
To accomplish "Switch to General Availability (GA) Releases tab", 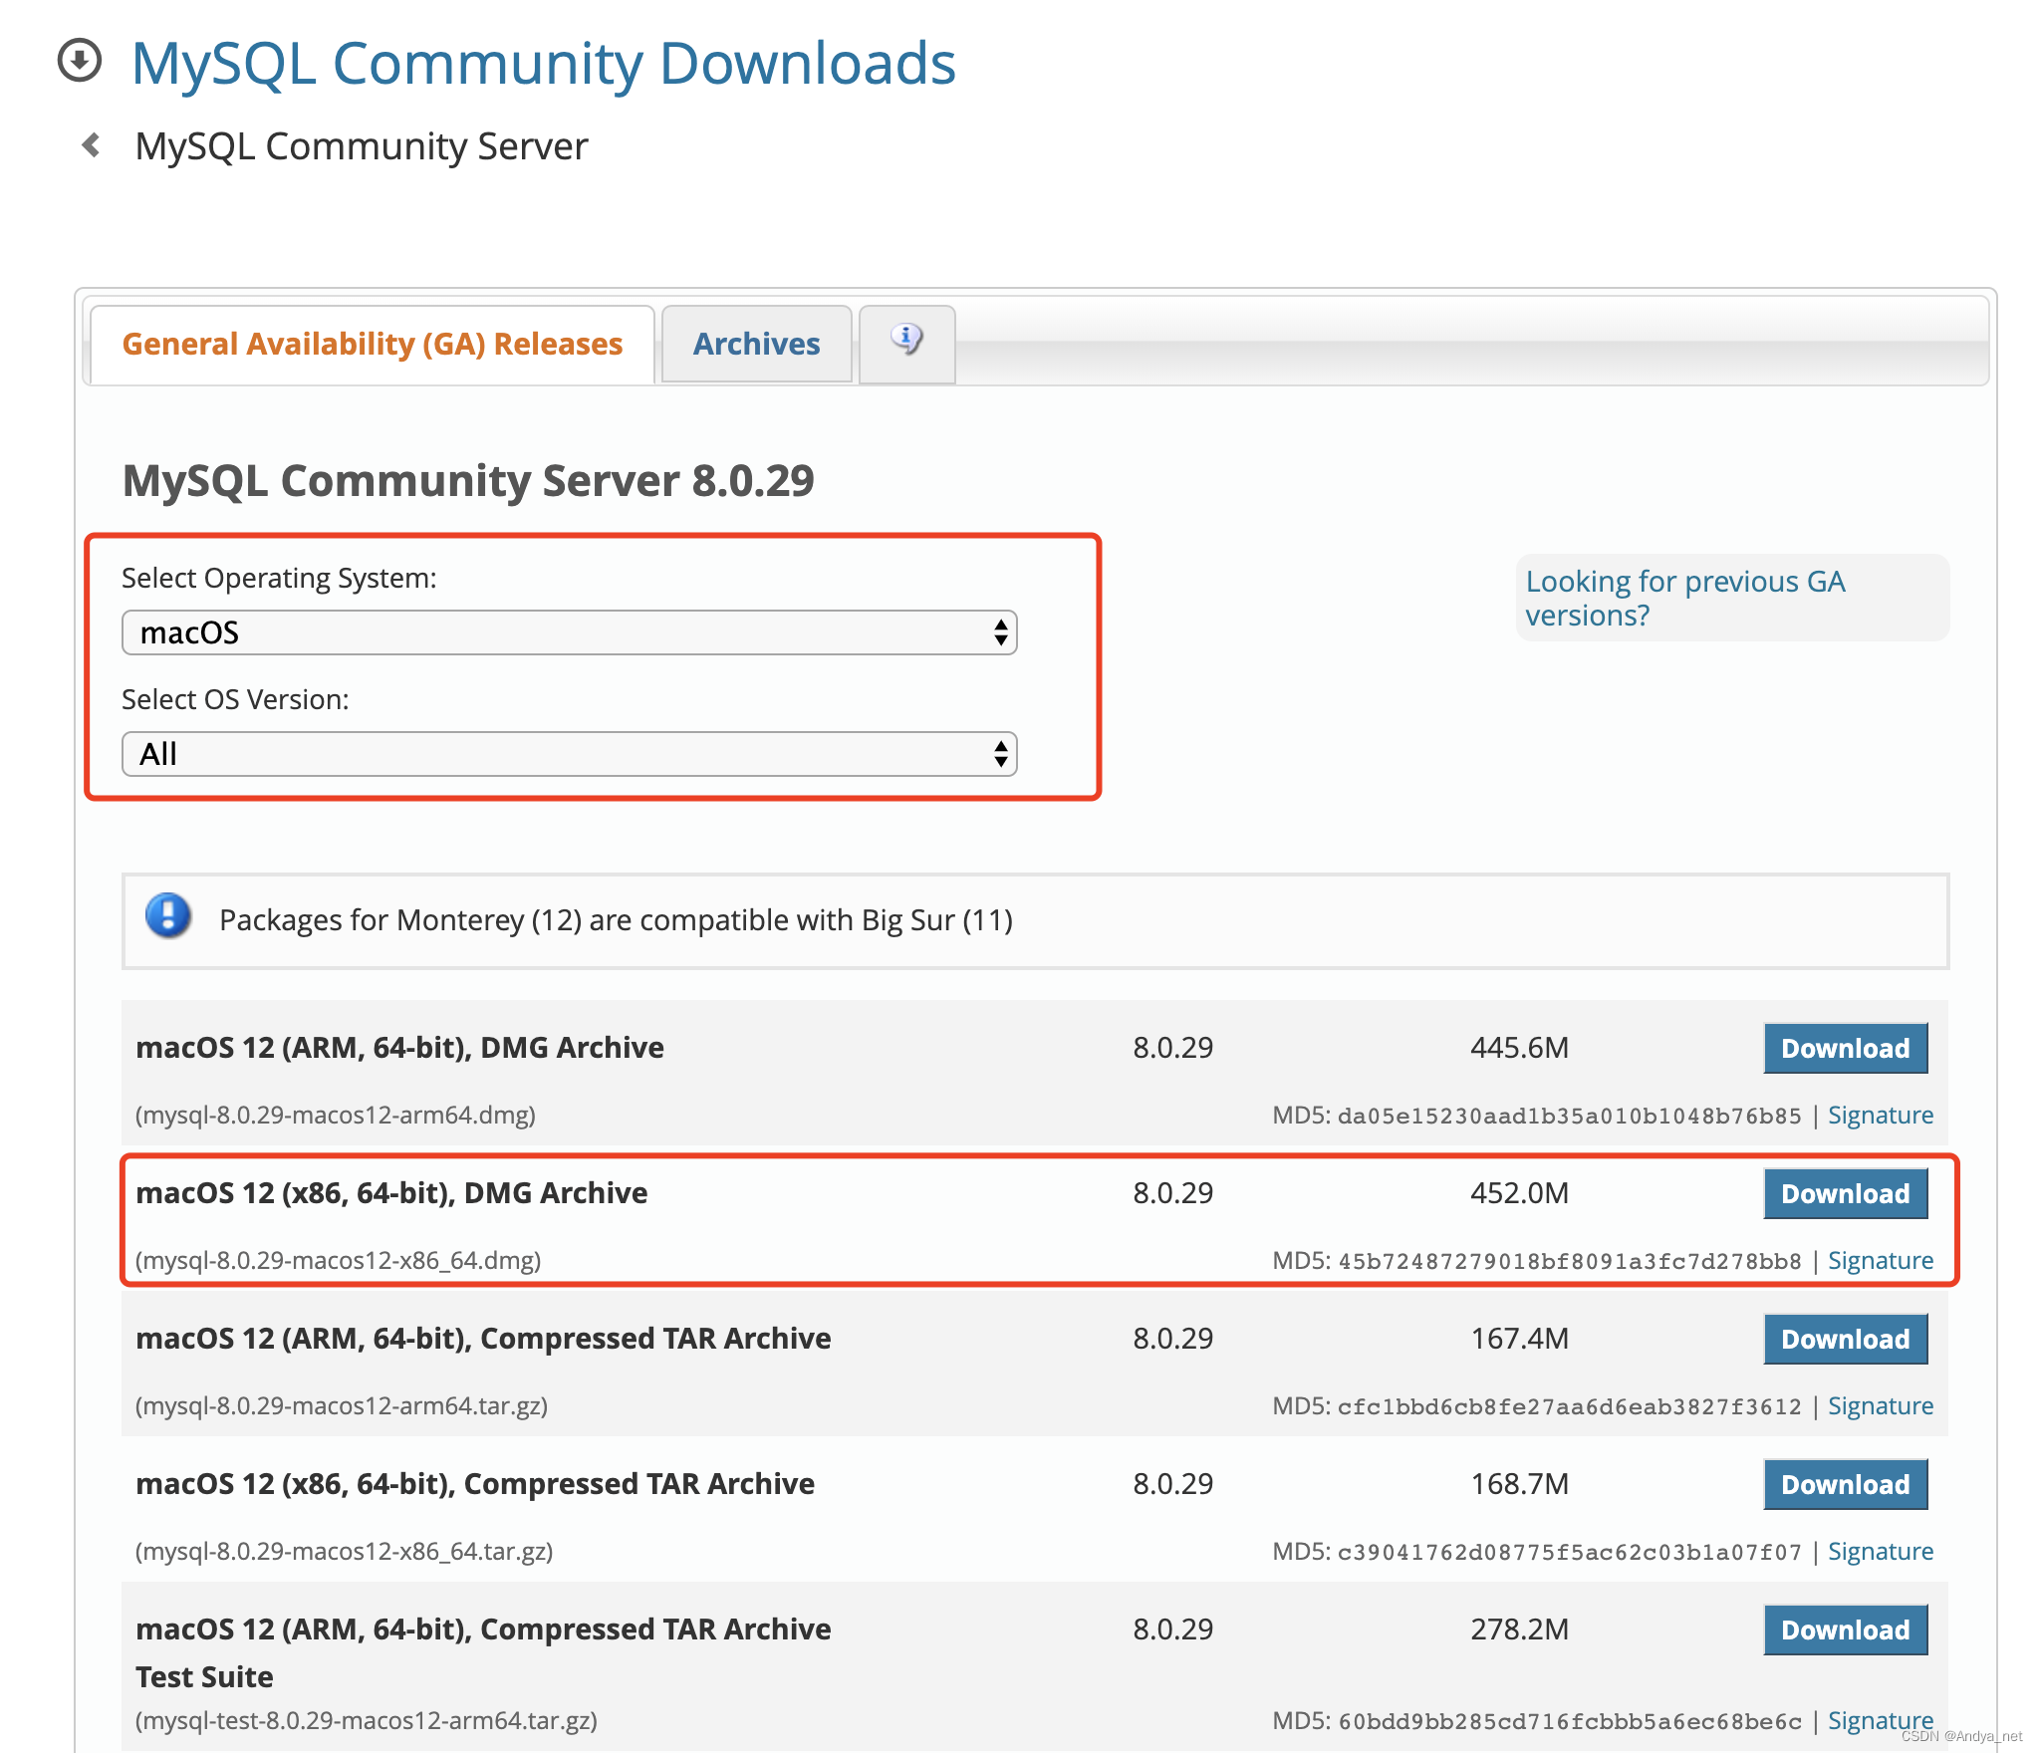I will tap(373, 344).
